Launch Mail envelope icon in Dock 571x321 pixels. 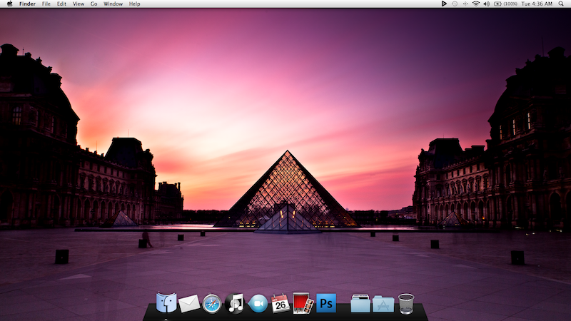[189, 304]
